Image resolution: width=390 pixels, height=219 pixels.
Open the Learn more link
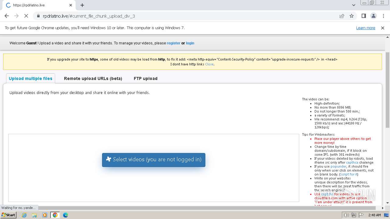366,28
